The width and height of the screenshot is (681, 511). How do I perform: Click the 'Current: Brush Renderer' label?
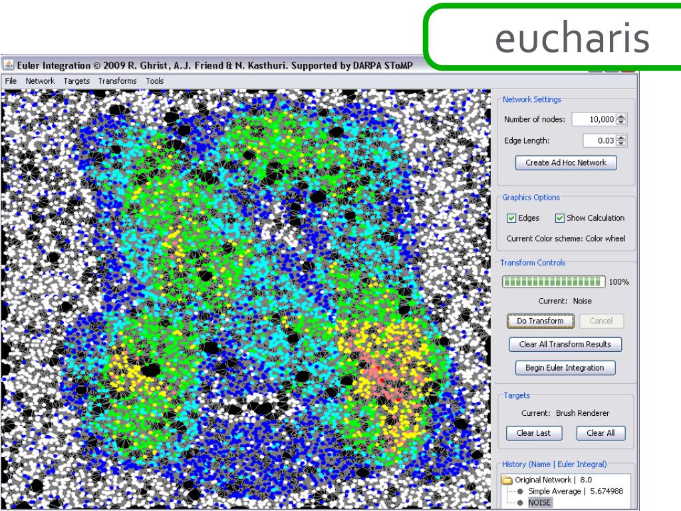565,413
